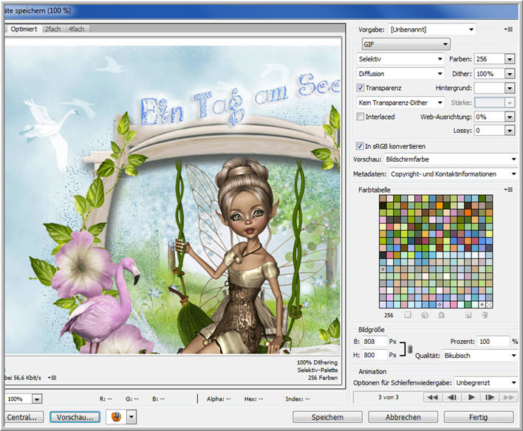Expand the Farben count arrow
This screenshot has width=523, height=431.
point(509,59)
